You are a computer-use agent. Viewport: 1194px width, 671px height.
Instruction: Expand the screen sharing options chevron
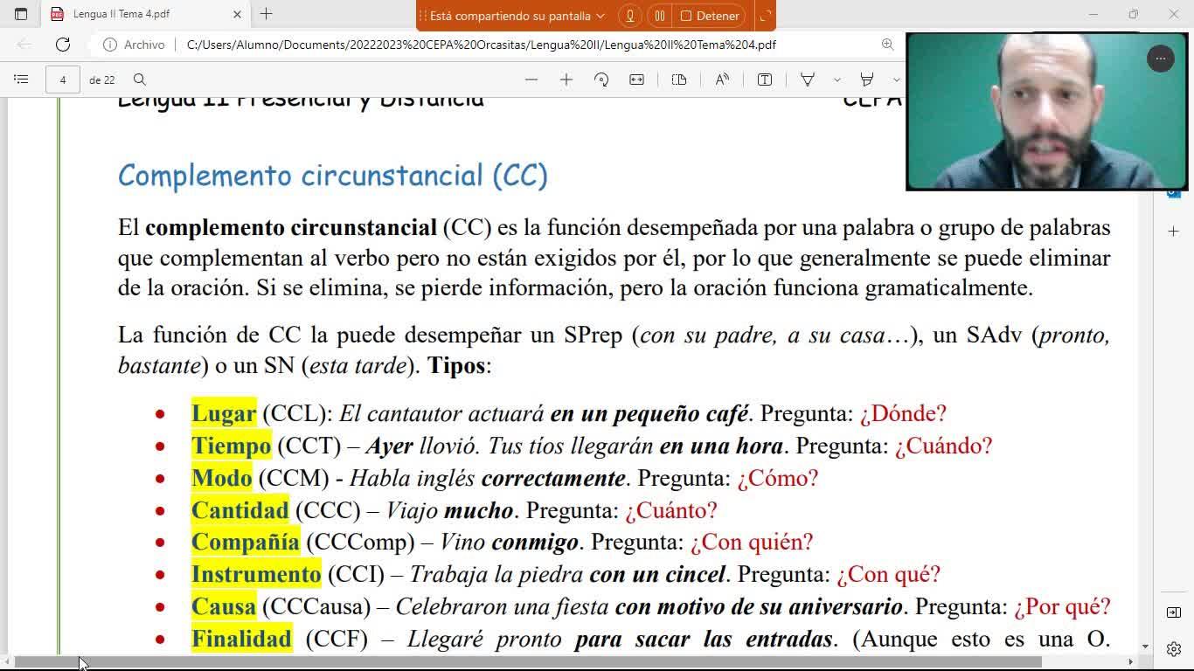coord(600,16)
